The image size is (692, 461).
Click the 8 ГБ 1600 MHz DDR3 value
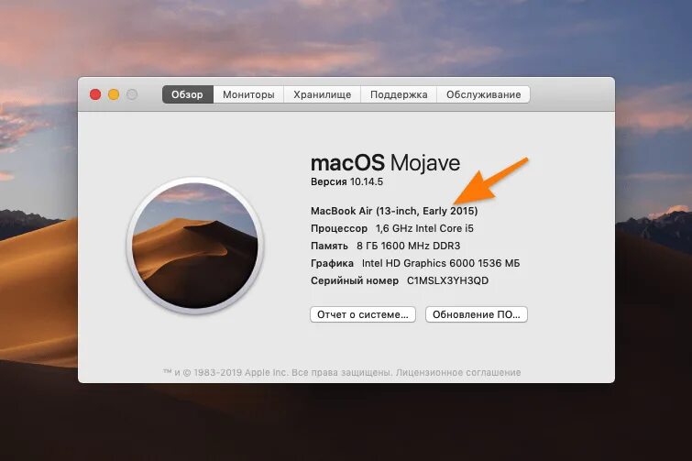[408, 246]
